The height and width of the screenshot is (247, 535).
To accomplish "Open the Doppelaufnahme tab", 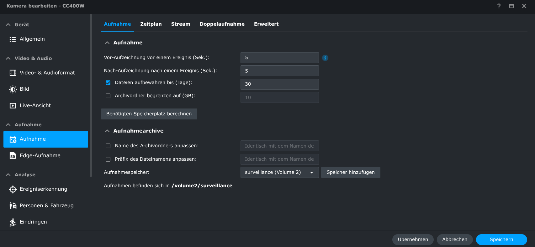I will pyautogui.click(x=222, y=24).
